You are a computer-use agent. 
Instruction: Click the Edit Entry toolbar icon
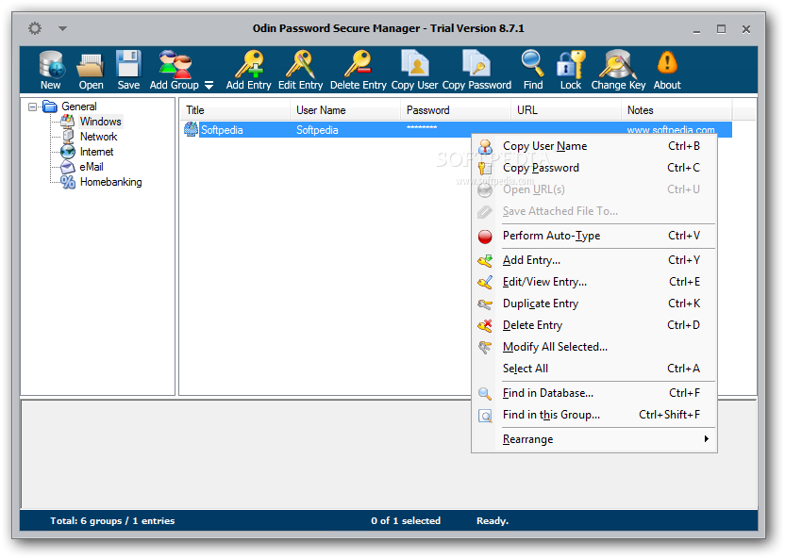coord(300,70)
